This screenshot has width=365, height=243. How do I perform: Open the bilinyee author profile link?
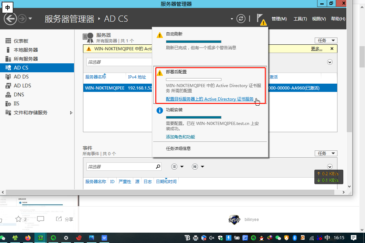point(252,220)
